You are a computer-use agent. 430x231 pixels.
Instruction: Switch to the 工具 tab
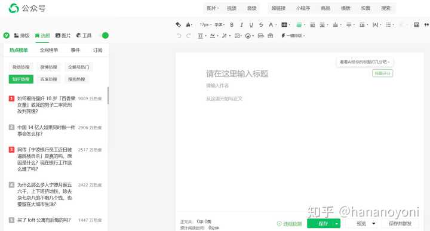tap(84, 36)
